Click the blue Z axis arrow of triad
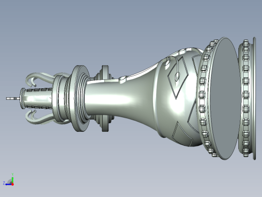 coord(8,184)
